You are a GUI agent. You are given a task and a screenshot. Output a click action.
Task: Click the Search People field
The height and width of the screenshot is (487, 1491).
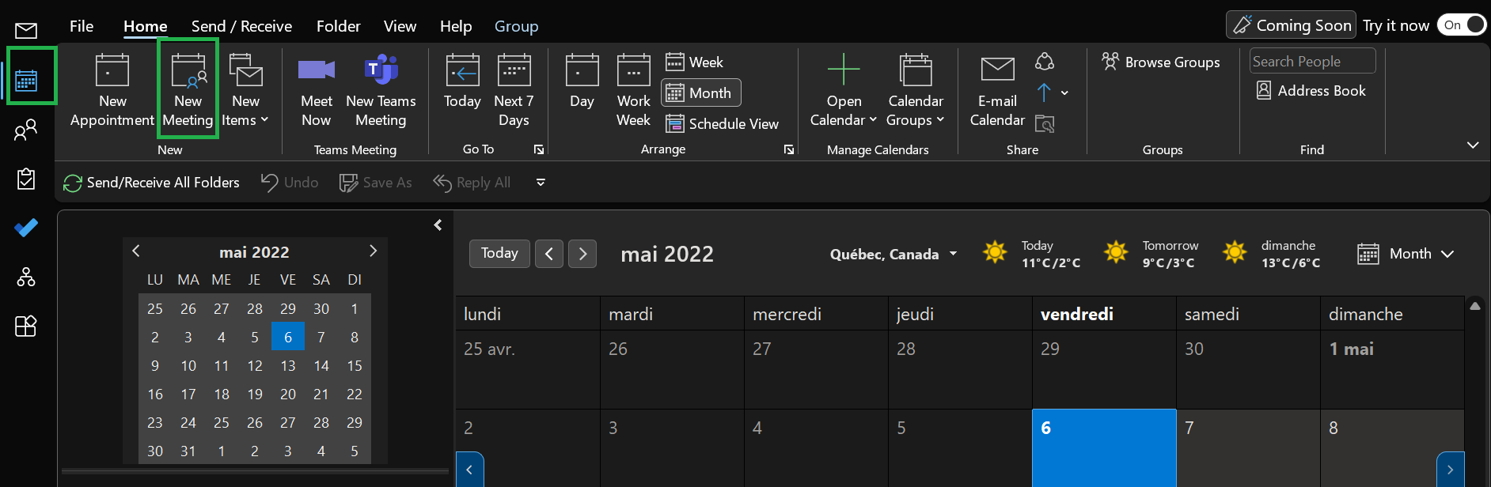click(x=1311, y=62)
